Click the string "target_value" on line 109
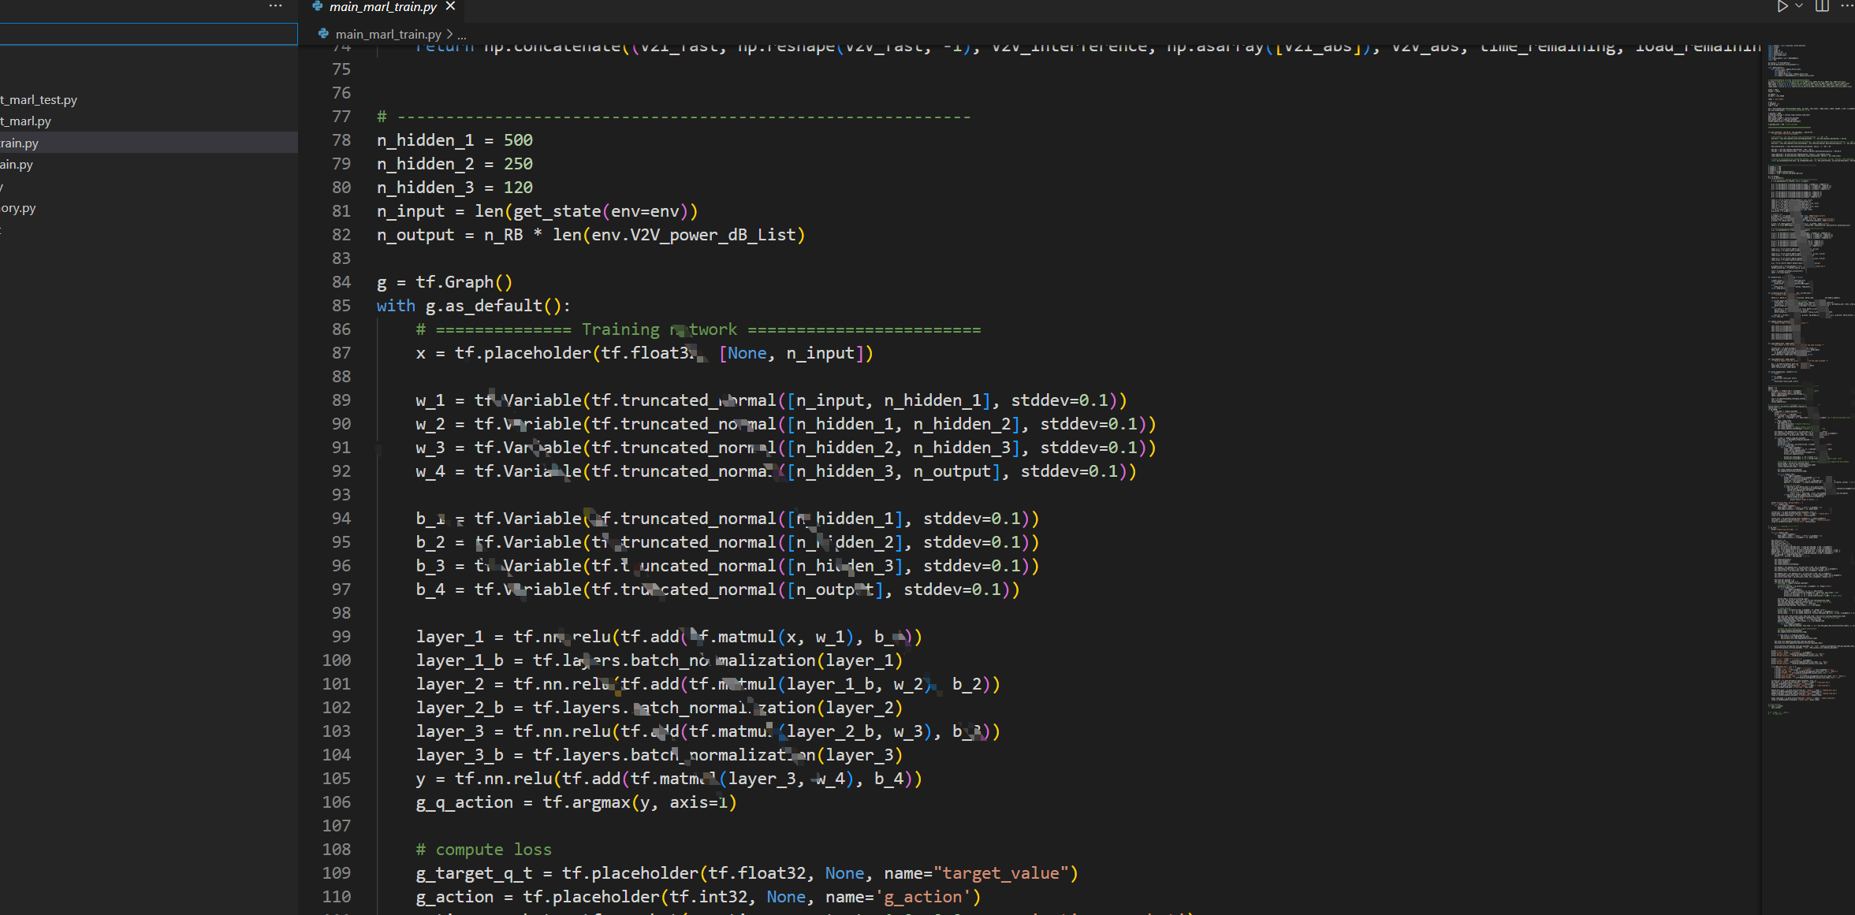 pyautogui.click(x=1001, y=873)
